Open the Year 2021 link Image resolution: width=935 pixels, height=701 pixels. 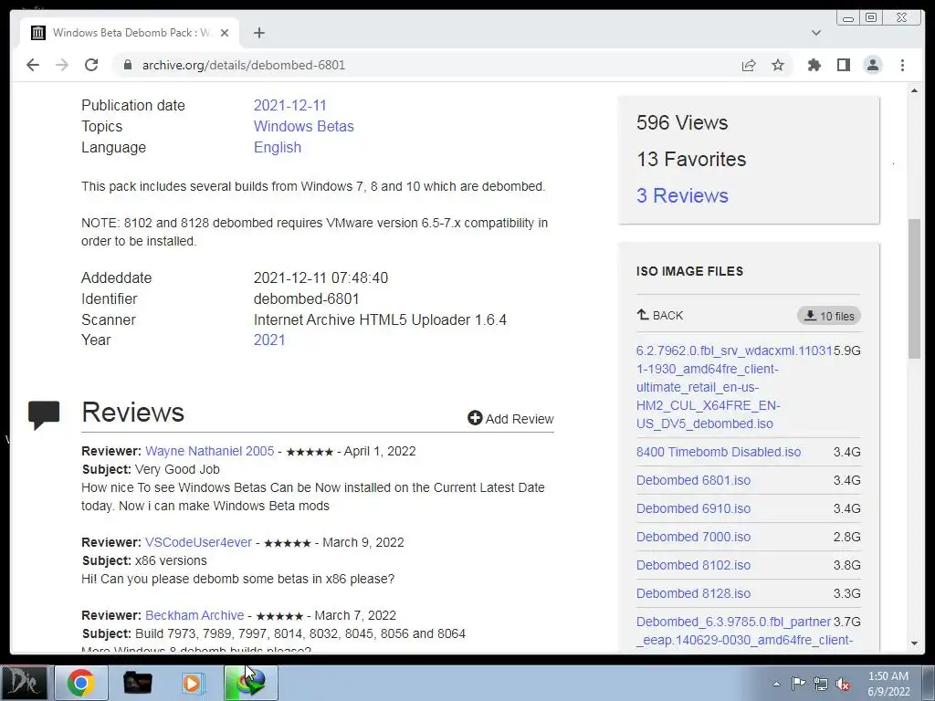[269, 340]
